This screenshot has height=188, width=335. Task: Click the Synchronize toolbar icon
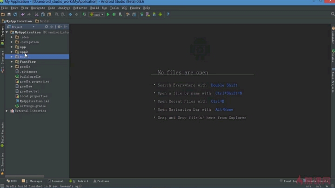click(x=15, y=14)
